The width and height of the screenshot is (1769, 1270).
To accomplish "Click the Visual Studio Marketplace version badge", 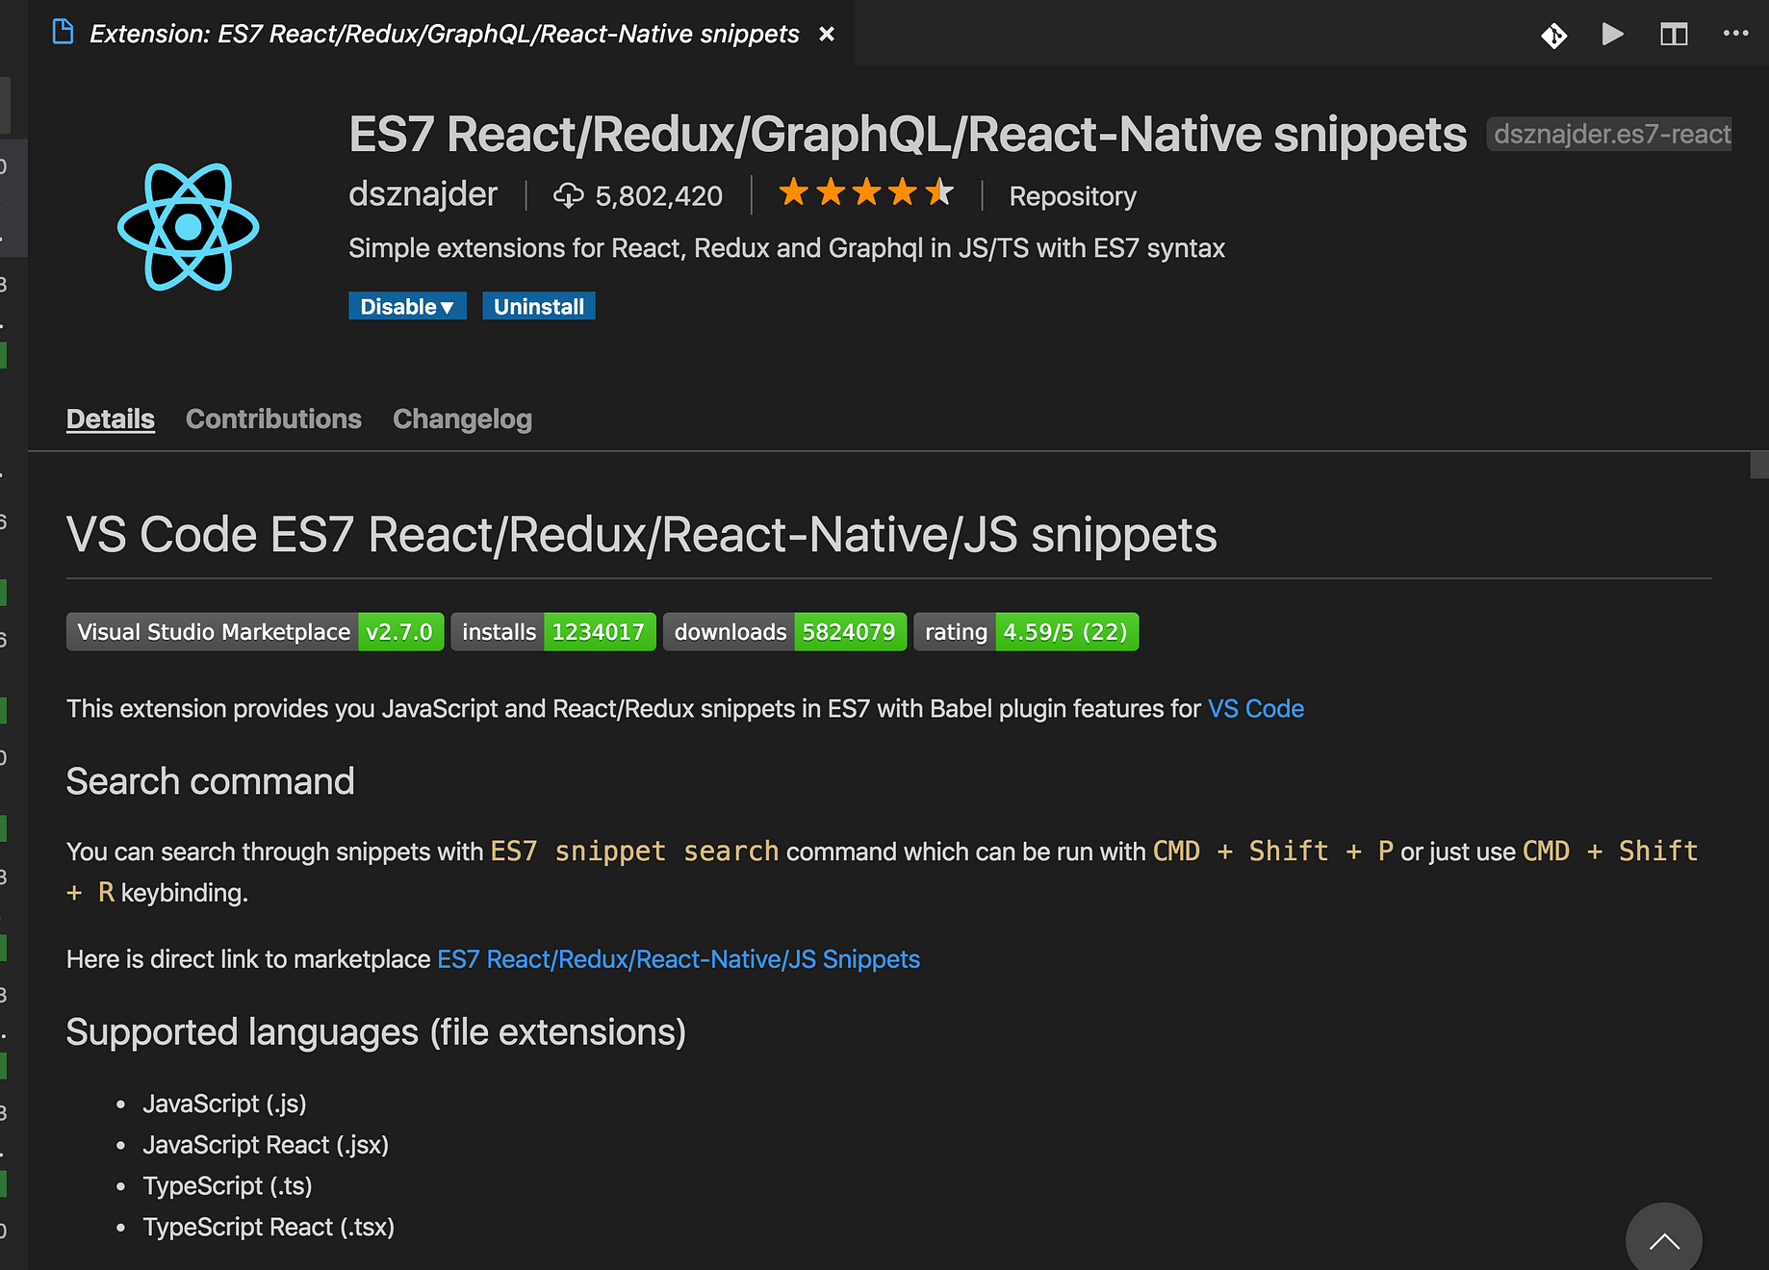I will [255, 632].
